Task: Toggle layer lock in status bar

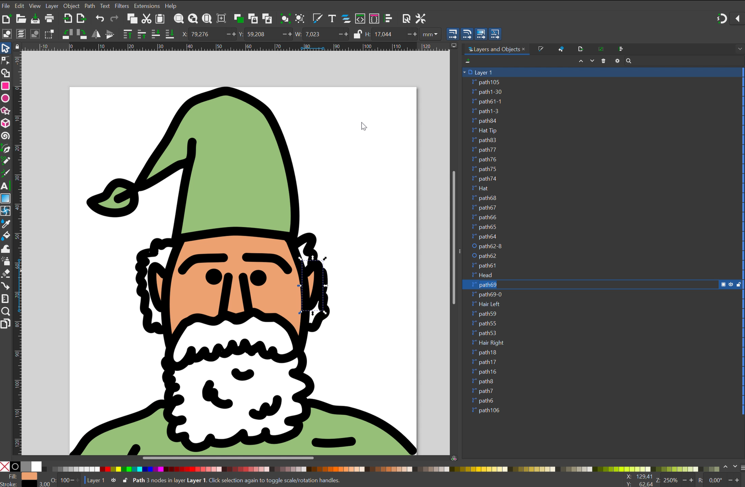Action: [x=125, y=480]
